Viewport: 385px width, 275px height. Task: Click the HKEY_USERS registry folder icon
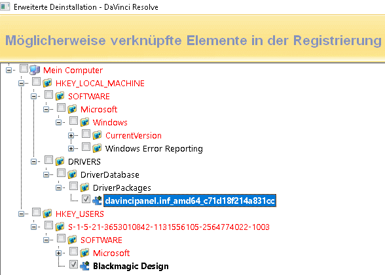(x=47, y=214)
